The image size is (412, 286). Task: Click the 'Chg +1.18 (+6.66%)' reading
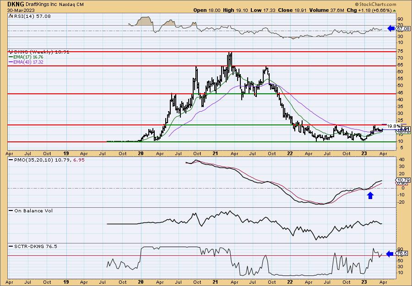tap(369, 10)
